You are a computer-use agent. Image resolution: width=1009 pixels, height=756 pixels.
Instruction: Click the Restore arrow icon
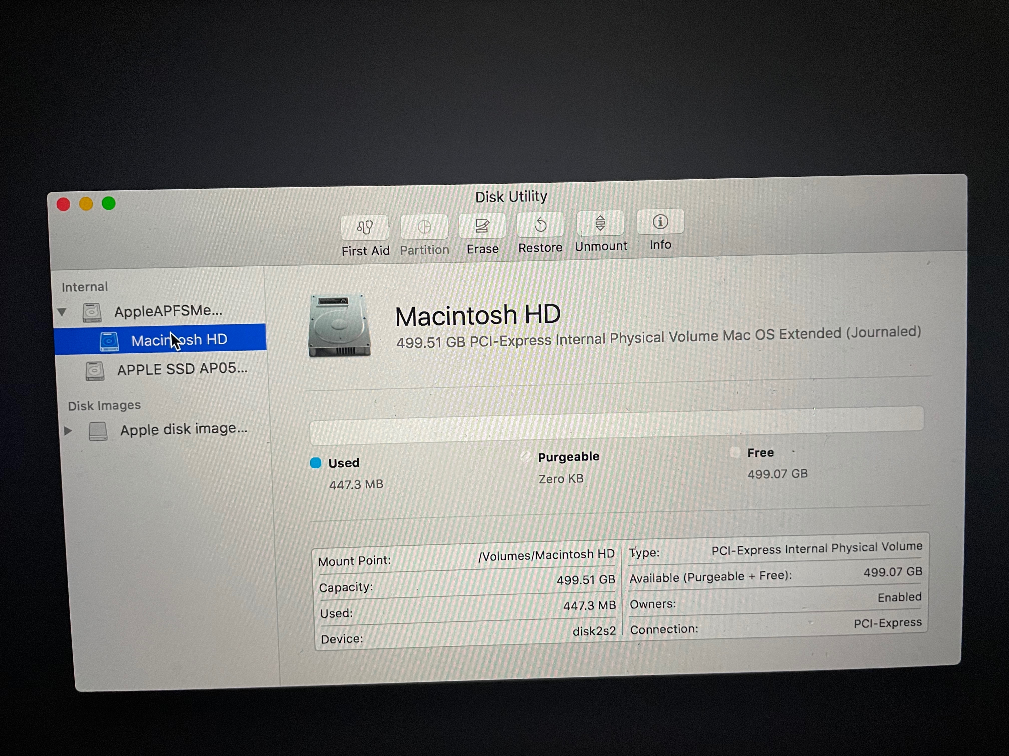pos(541,224)
